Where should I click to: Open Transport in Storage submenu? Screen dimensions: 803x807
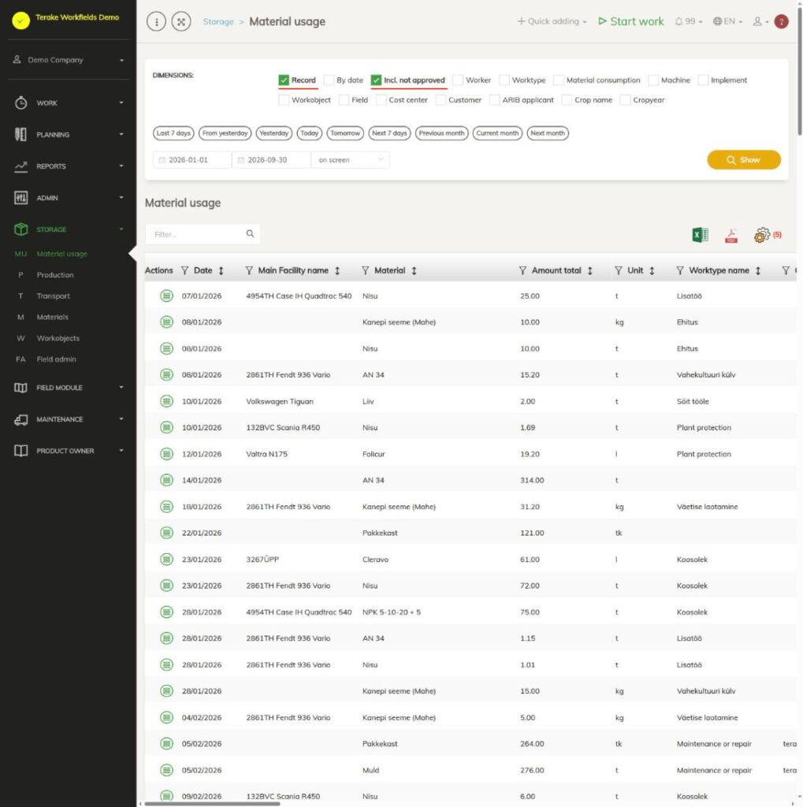[x=53, y=296]
